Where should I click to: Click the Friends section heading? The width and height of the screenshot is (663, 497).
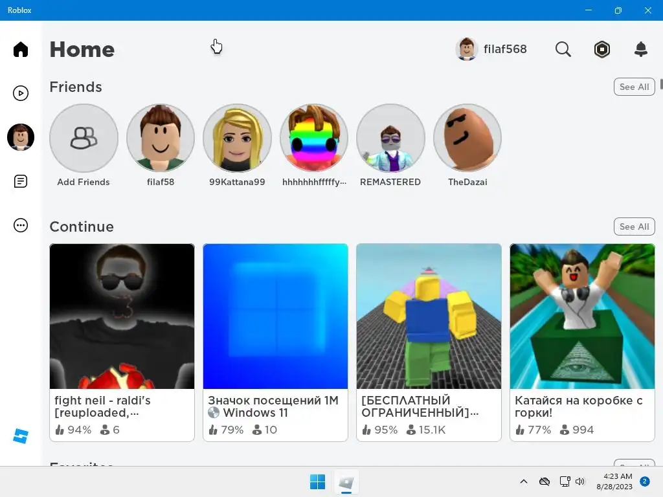76,87
